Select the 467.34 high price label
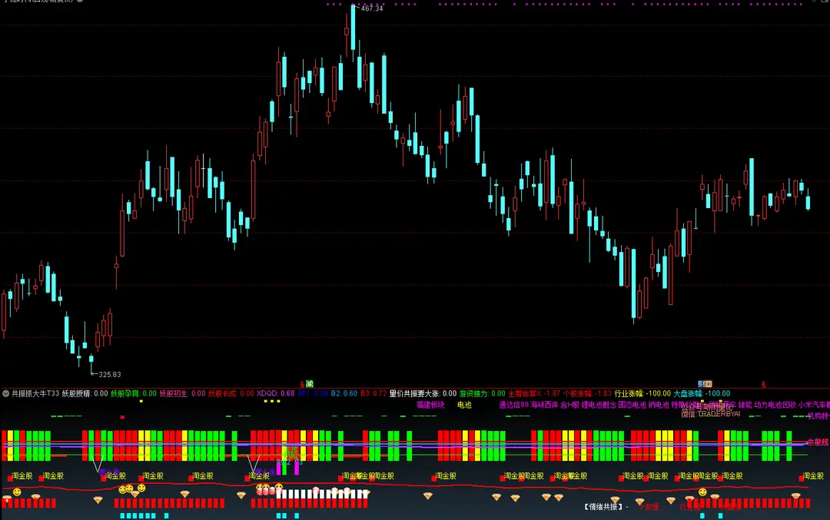The image size is (830, 520). pyautogui.click(x=372, y=8)
